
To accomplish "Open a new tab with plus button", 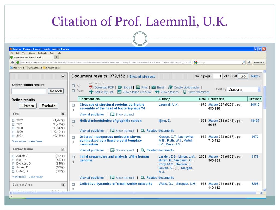I will click(x=56, y=57).
